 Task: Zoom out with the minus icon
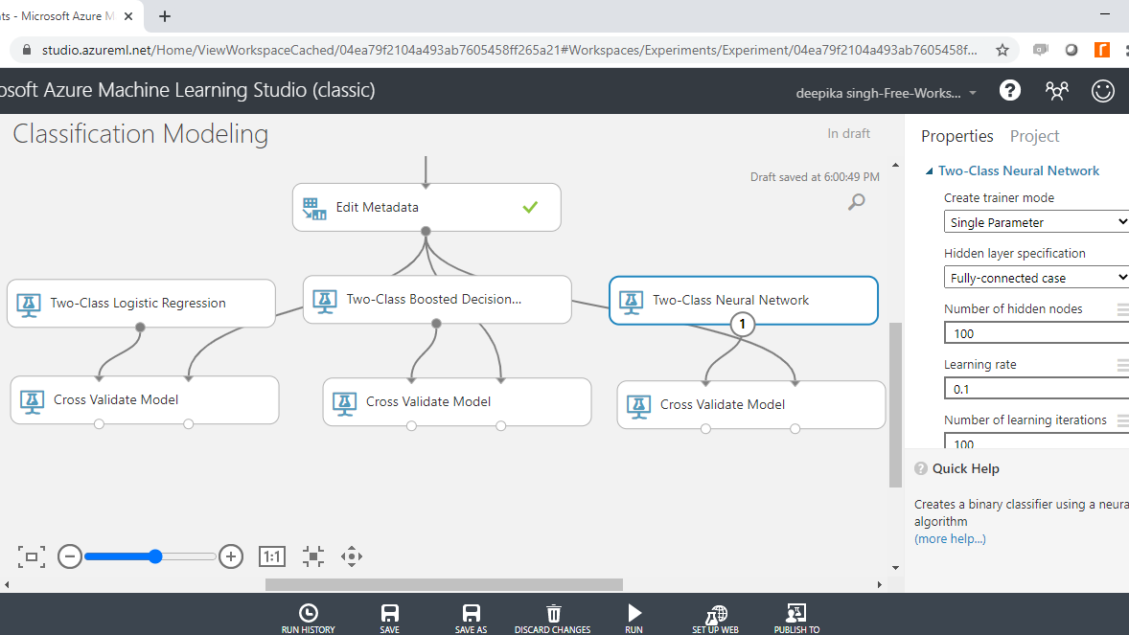[x=70, y=556]
